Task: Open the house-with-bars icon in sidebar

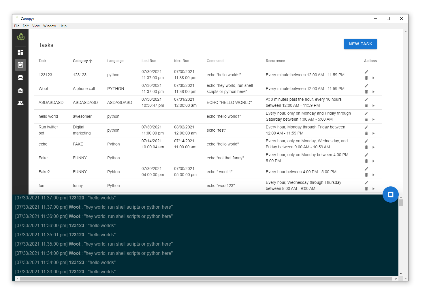Action: 20,90
